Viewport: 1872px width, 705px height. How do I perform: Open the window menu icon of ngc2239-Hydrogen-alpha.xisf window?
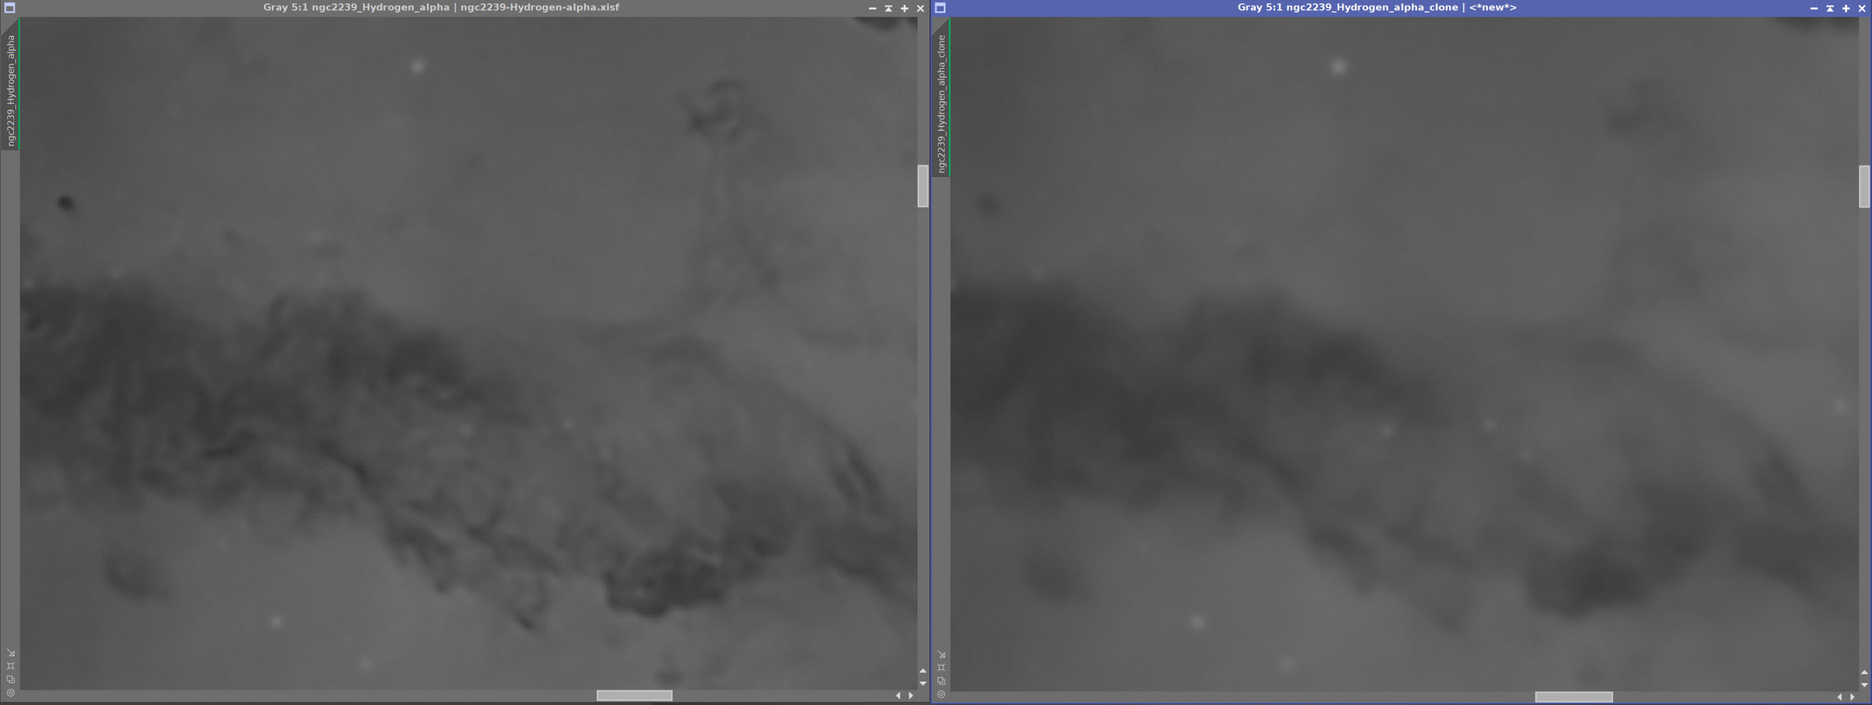(10, 7)
